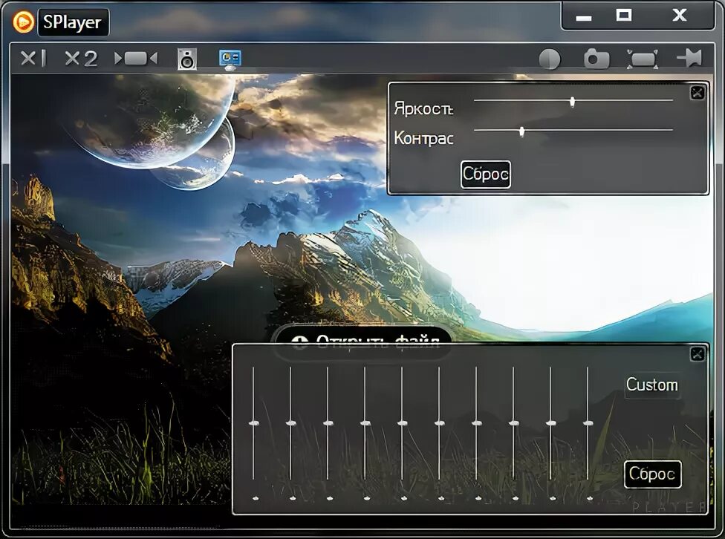Screen dimensions: 725x539
Task: Open the audio equalizer speaker icon
Action: (x=187, y=59)
